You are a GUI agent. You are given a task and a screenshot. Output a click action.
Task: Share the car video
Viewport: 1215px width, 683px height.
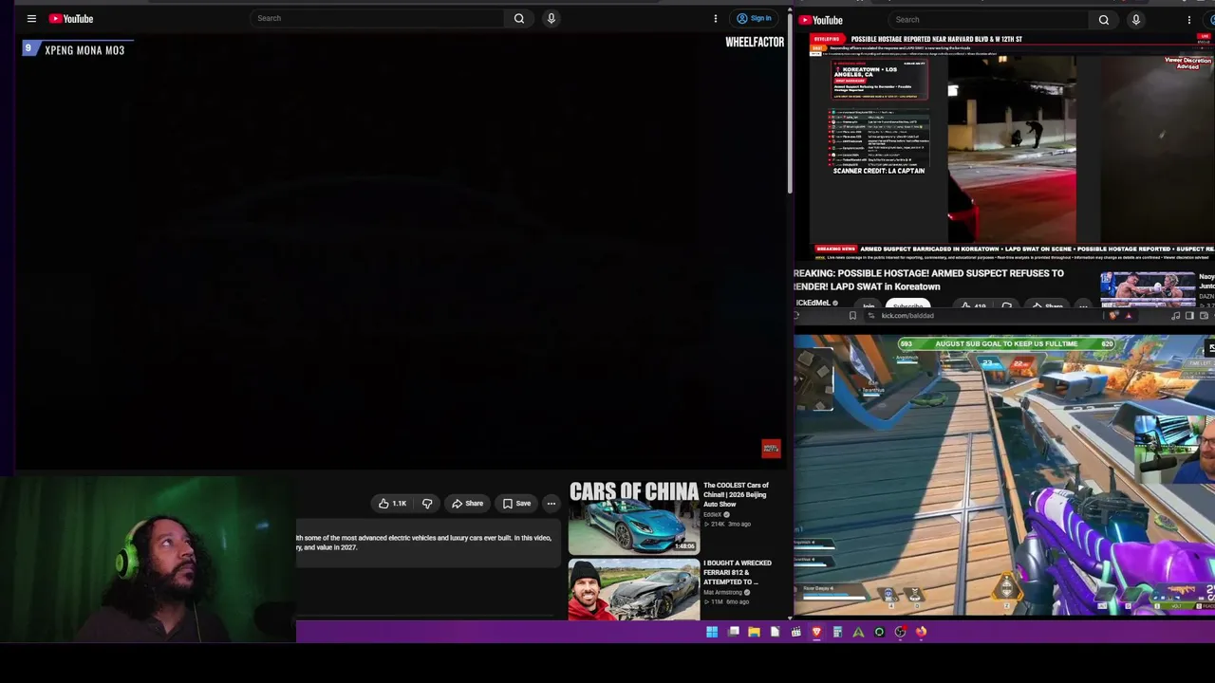[467, 504]
